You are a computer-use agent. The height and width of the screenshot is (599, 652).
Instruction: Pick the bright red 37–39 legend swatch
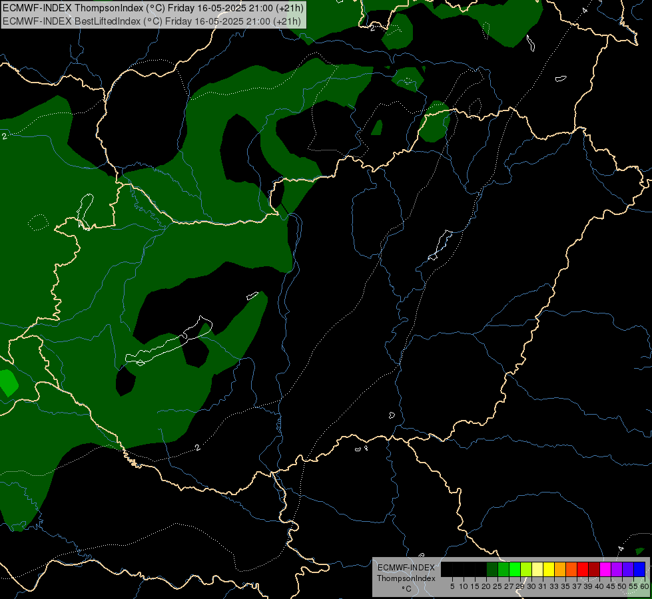[x=583, y=569]
